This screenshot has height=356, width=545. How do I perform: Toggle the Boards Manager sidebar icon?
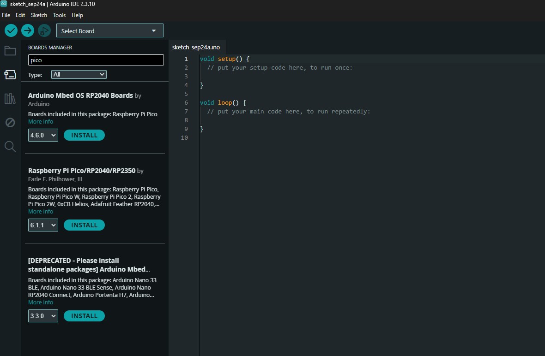[10, 75]
